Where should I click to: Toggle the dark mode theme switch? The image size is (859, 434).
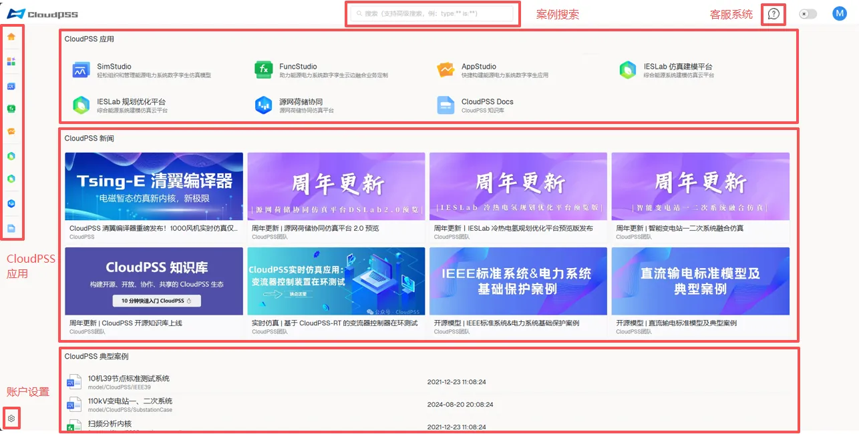(808, 14)
